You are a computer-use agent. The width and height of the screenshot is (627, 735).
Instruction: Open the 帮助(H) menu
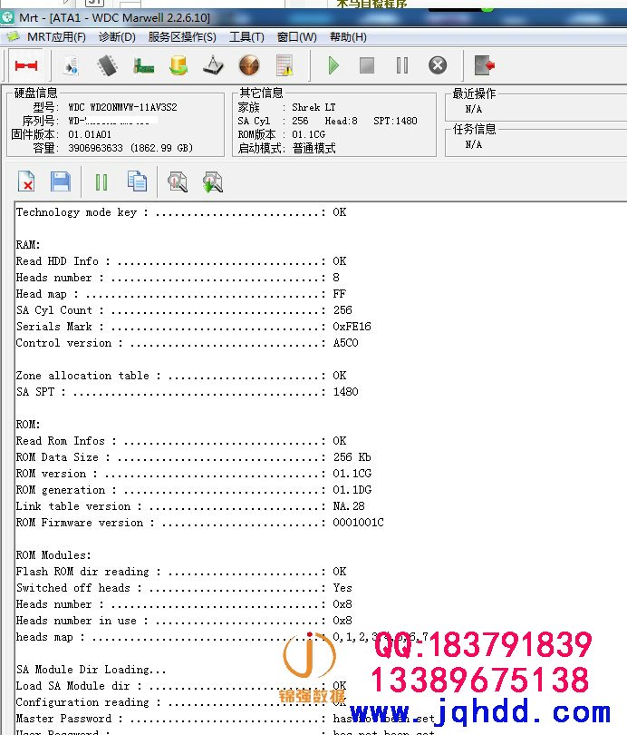348,37
